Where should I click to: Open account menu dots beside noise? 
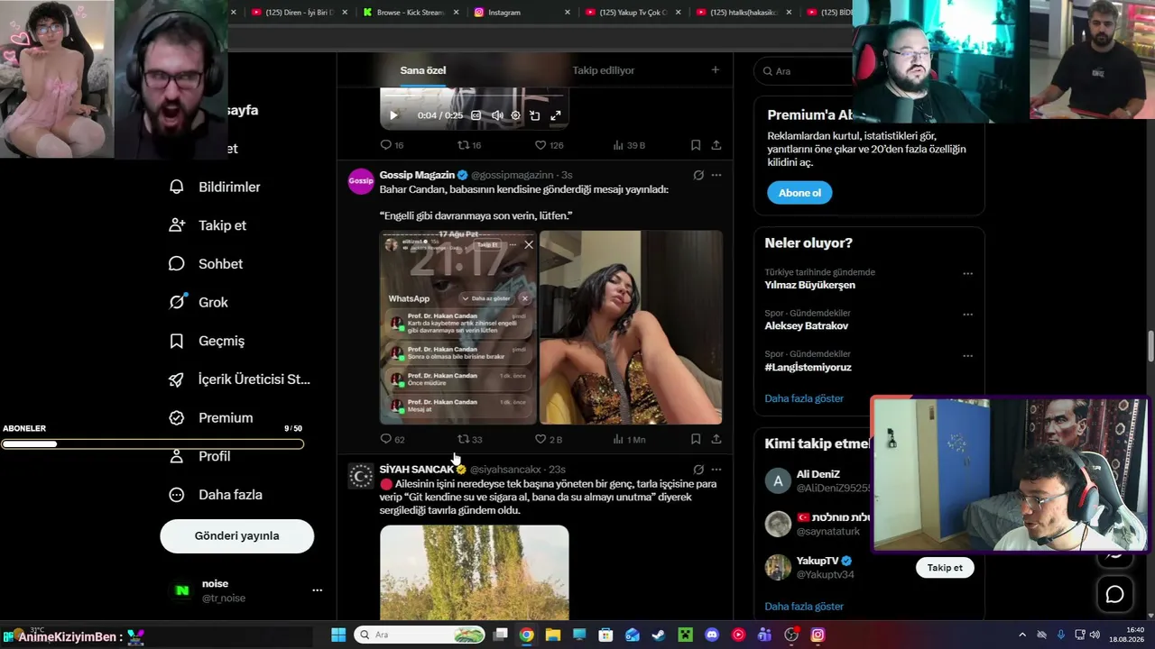317,590
